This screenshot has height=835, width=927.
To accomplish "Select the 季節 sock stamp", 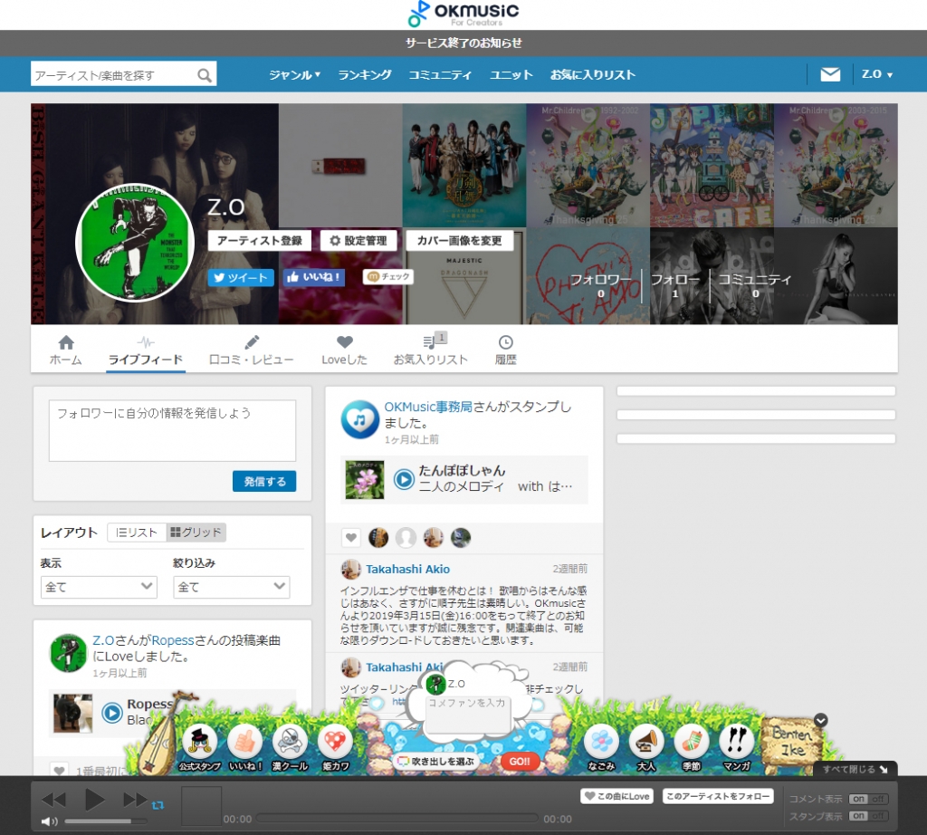I will click(692, 746).
